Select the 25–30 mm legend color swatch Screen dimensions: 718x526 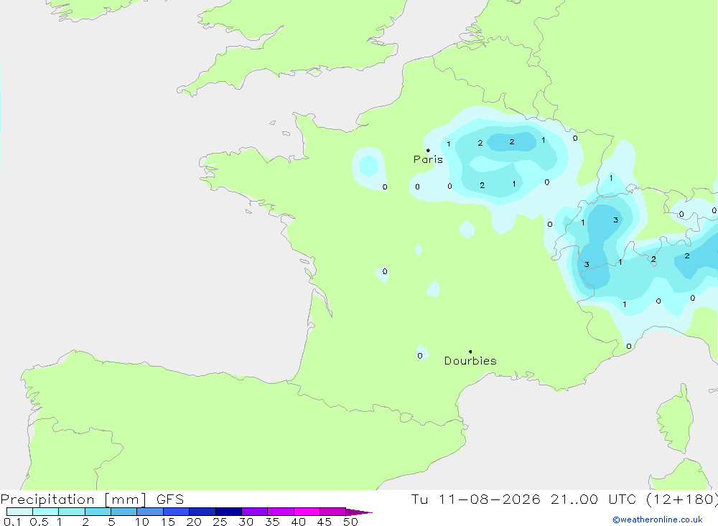point(228,512)
